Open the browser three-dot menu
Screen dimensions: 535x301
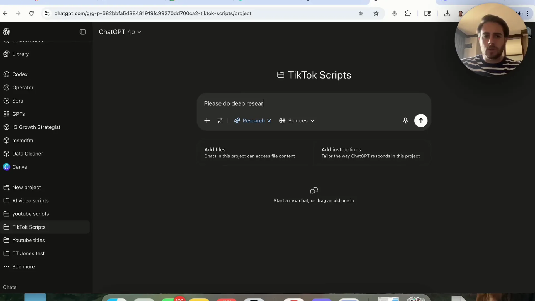point(527,13)
